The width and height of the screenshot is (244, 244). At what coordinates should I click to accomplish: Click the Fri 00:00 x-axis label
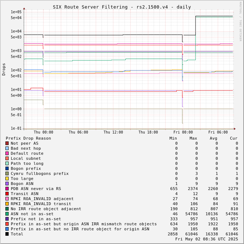coord(183,132)
